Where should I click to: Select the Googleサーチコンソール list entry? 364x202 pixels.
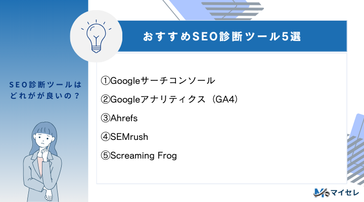pos(162,81)
